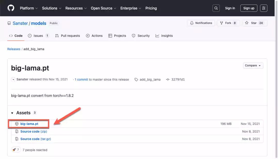Click the Sign up button
278x159 pixels.
pyautogui.click(x=249, y=8)
